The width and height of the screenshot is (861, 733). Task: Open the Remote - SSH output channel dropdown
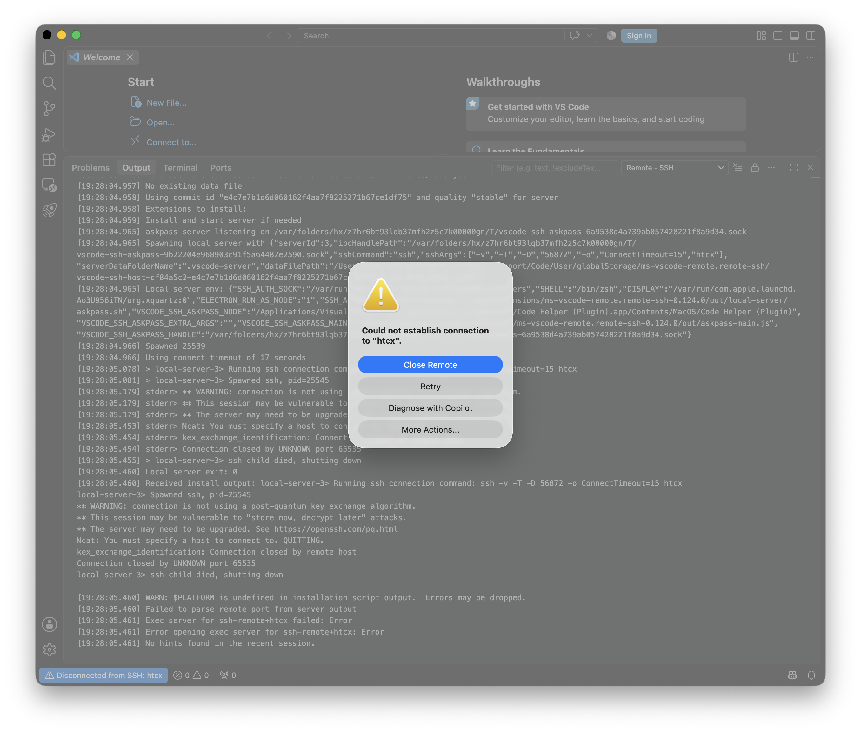coord(675,168)
